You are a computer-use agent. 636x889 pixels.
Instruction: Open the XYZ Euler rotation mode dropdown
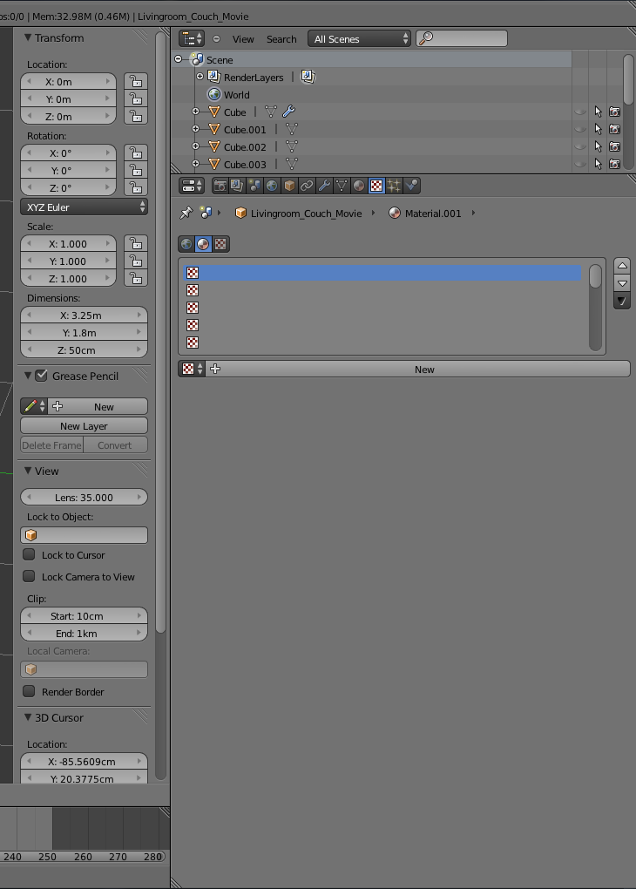tap(84, 207)
